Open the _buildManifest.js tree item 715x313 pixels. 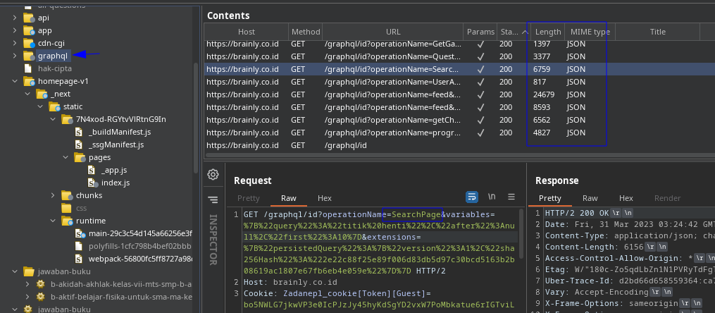[x=120, y=132]
